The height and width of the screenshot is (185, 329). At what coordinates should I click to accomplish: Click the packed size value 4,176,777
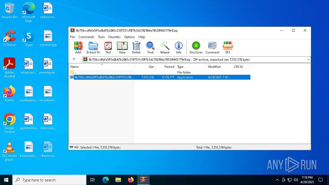[x=168, y=77]
